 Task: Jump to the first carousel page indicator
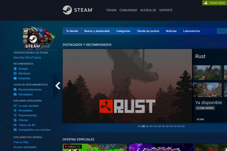(139, 126)
